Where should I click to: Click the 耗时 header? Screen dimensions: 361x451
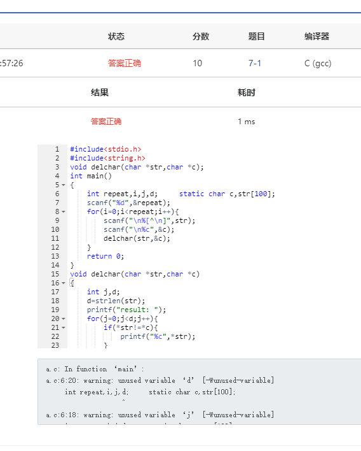pos(246,92)
